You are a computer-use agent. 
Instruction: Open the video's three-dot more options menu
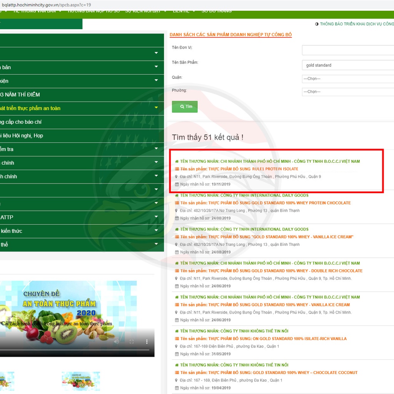147,342
